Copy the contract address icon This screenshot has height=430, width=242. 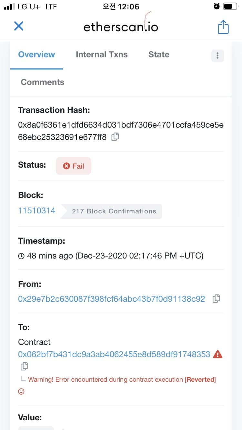coord(24,366)
